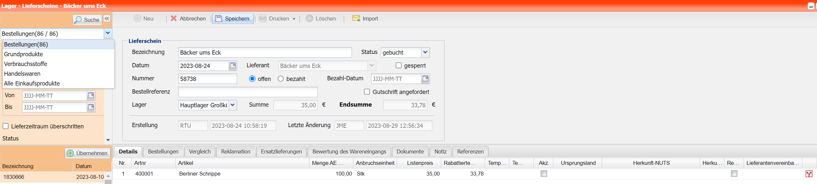
Task: Click the Speichern save icon button
Action: coord(233,19)
